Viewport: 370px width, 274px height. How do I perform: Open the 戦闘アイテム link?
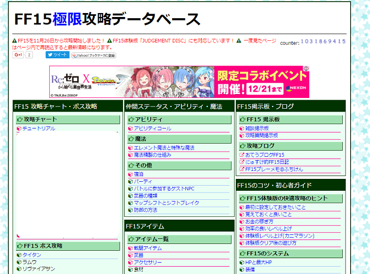tap(148, 248)
